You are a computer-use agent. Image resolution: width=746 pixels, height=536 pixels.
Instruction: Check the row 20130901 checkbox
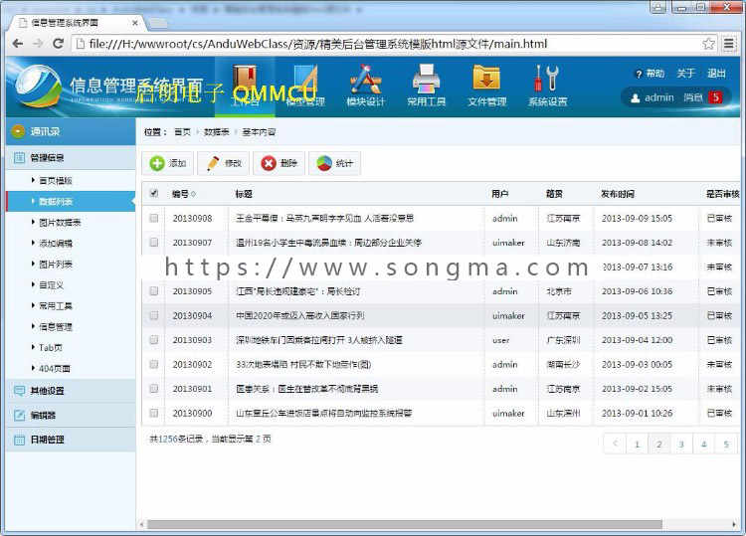pos(153,388)
